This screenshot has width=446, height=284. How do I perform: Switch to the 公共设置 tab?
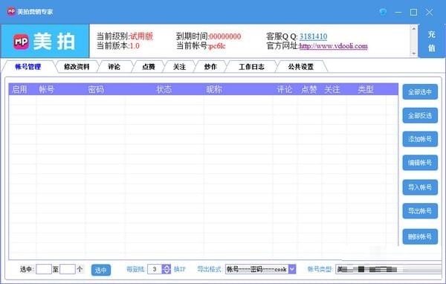tap(300, 67)
